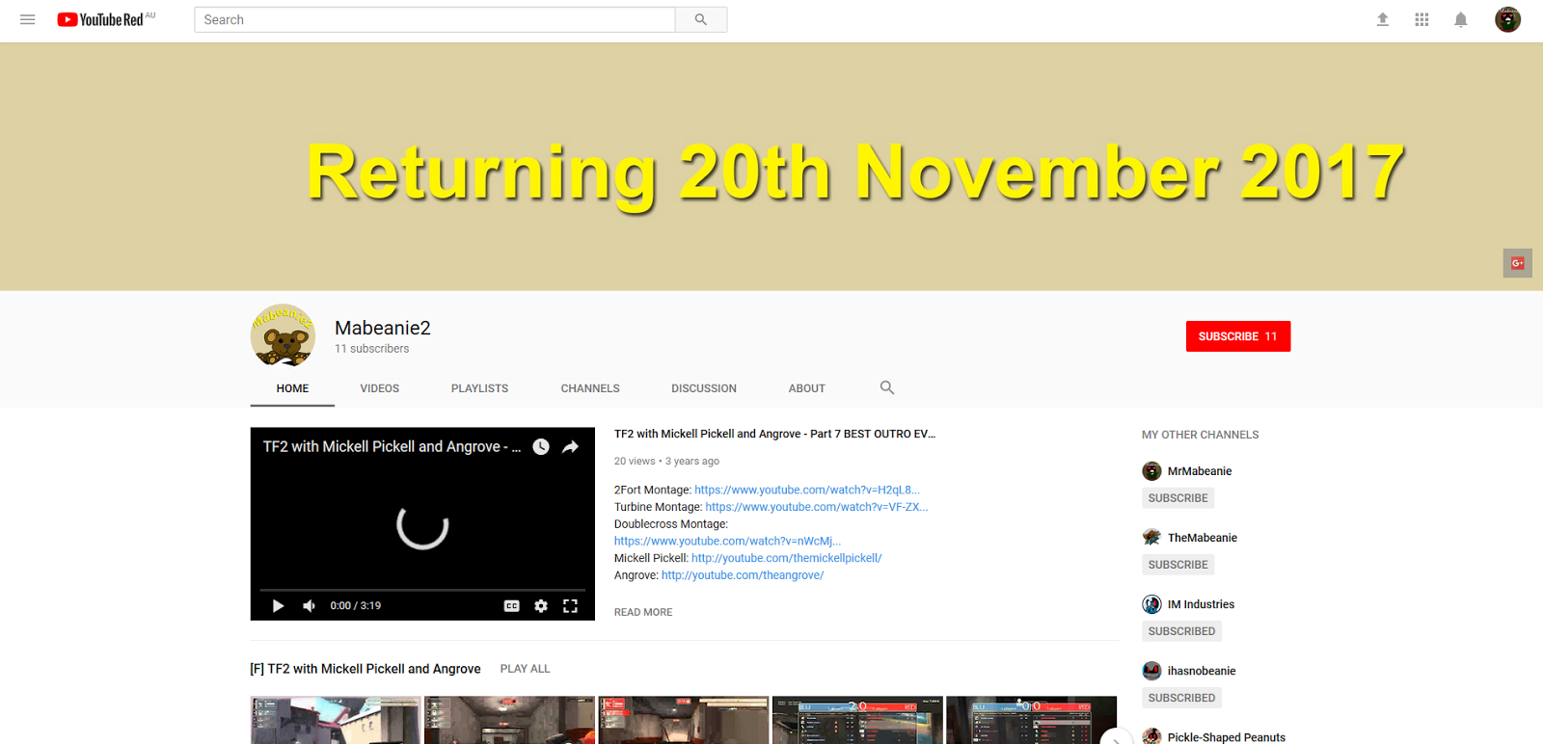Click the Pickle-Shaped Peanuts channel name
Viewport: 1543px width, 744px height.
[x=1227, y=737]
